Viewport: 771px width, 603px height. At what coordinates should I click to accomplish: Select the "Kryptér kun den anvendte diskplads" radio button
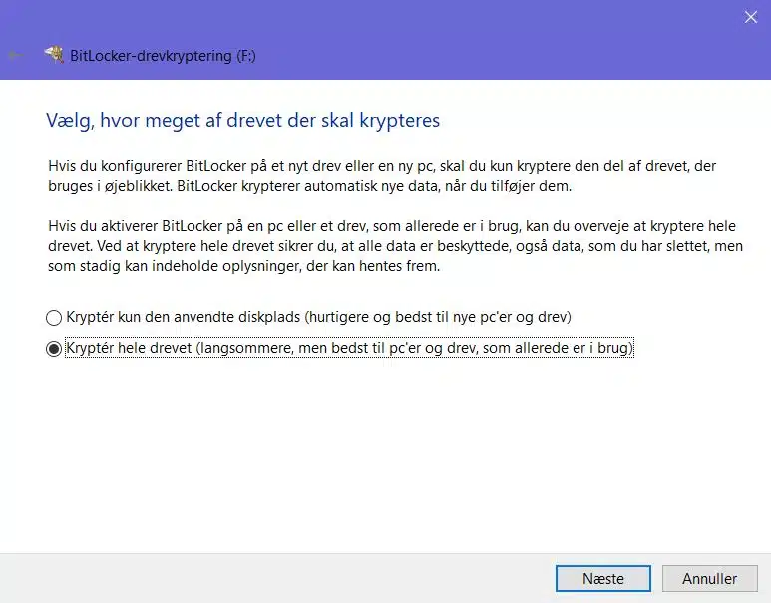pyautogui.click(x=54, y=318)
